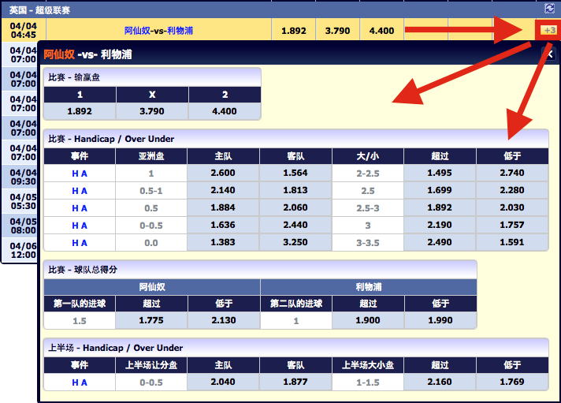Close the 阿仙奴 -vs- 利物浦 popup panel

coord(550,54)
